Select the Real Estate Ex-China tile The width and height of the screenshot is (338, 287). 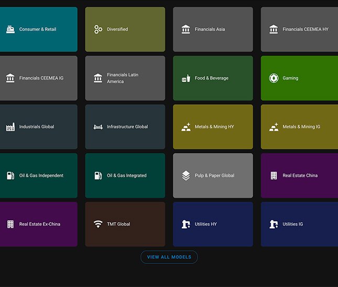coord(38,224)
